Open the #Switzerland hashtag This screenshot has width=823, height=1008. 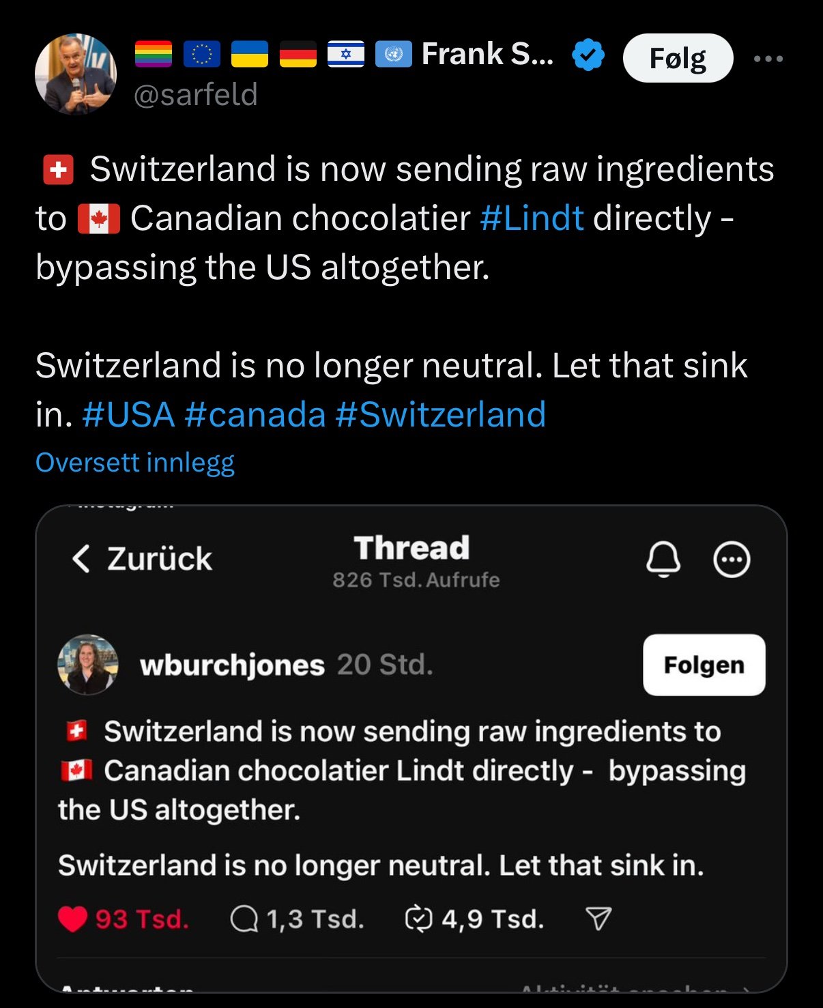(441, 415)
